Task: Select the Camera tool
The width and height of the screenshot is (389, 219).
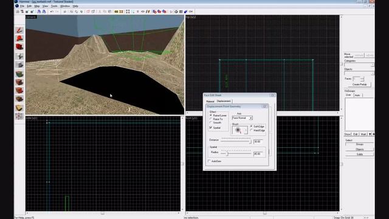Action: (x=19, y=47)
